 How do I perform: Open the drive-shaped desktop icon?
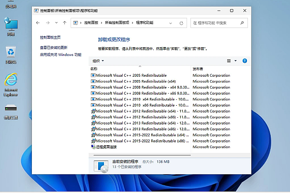coord(11,112)
